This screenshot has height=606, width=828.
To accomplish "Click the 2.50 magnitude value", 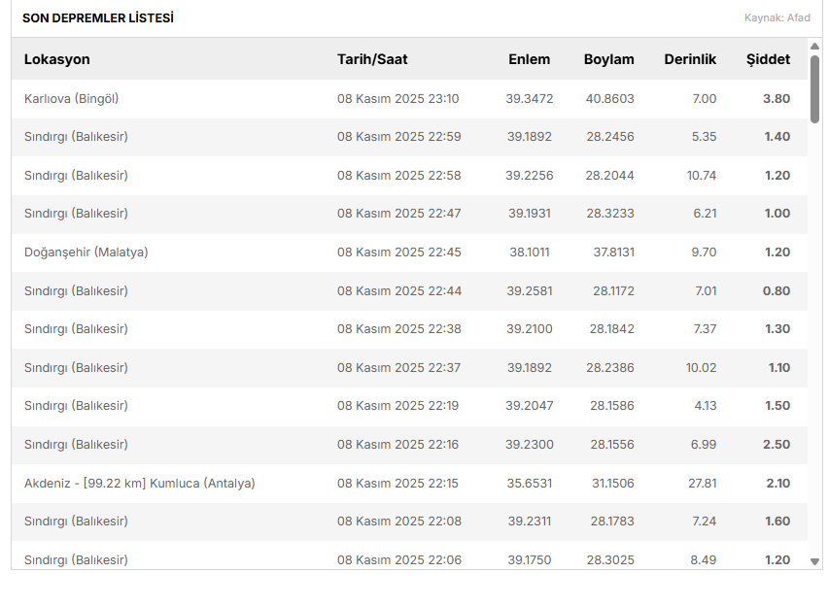I will tap(776, 445).
